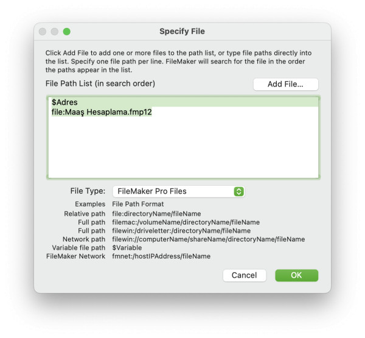This screenshot has width=365, height=338.
Task: Click the fmnet:/hostIPAddress/fileName example
Action: coord(161,256)
